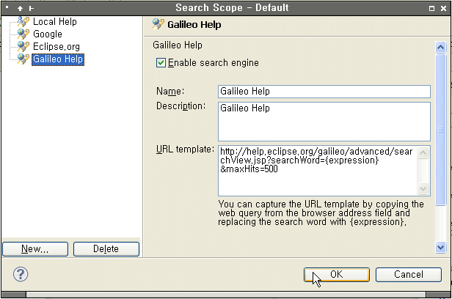452x299 pixels.
Task: Open help via question mark icon
Action: point(21,274)
